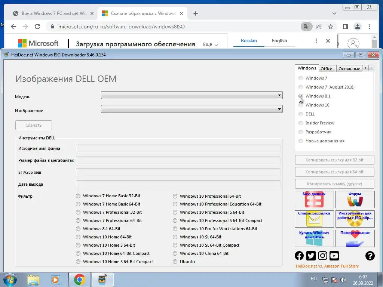Expand the Модель dropdown

[192, 95]
